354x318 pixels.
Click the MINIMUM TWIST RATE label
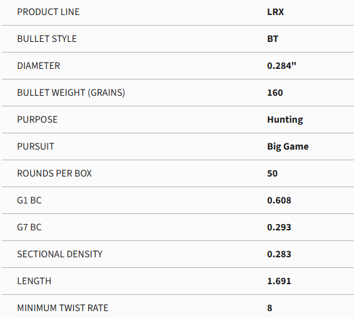63,307
